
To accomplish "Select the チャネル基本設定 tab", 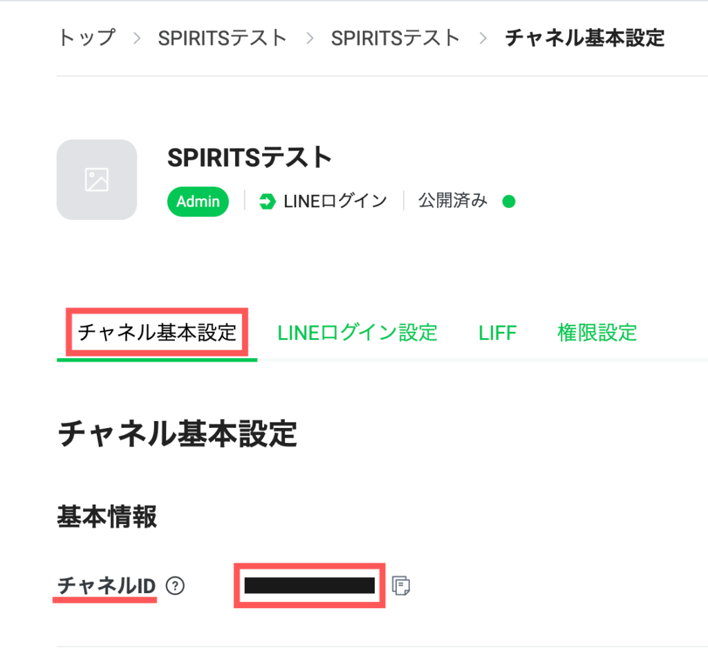I will [157, 333].
